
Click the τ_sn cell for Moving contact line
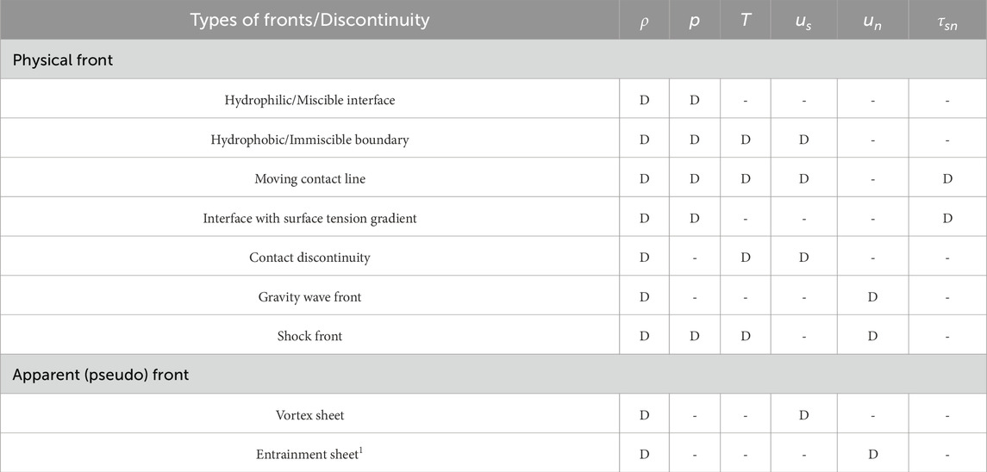tap(946, 179)
